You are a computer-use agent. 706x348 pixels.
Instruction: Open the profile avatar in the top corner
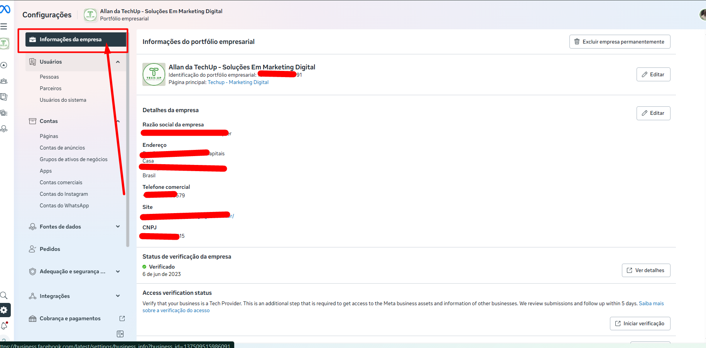click(x=703, y=15)
